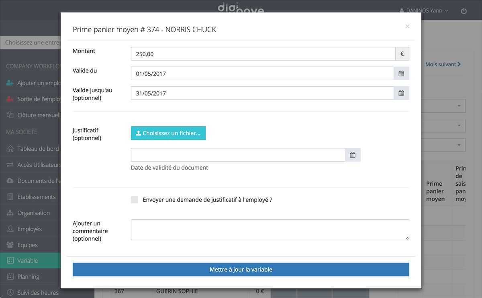Enable sending justificatif request to employee

[x=135, y=200]
